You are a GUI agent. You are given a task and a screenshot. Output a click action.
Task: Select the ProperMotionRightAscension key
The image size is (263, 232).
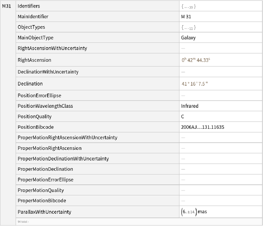[x=50, y=148]
